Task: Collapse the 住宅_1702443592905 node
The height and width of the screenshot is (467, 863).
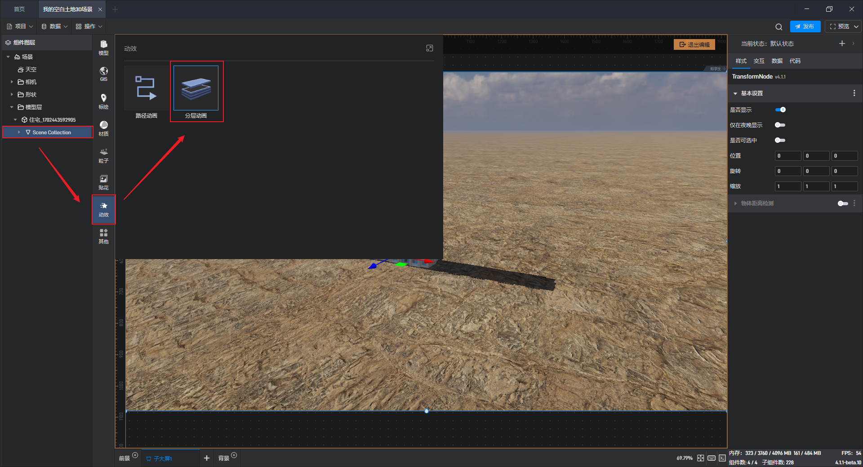Action: [x=15, y=119]
